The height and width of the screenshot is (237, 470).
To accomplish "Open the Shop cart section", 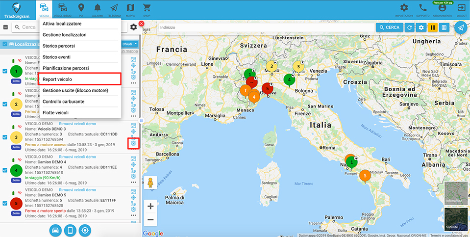I will (x=147, y=10).
